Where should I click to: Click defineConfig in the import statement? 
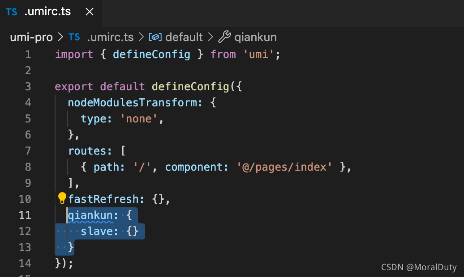(151, 55)
